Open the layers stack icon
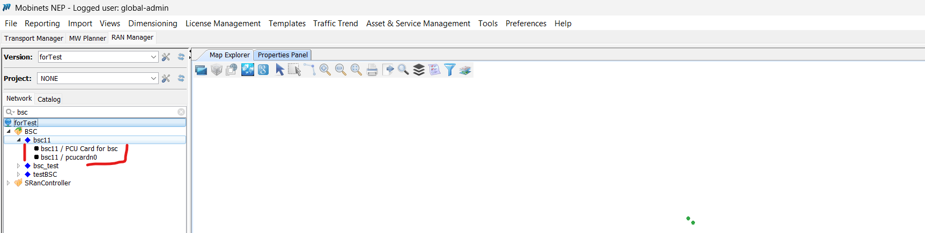The image size is (925, 233). click(x=419, y=70)
